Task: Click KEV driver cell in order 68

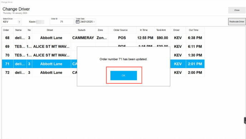Action: [178, 38]
